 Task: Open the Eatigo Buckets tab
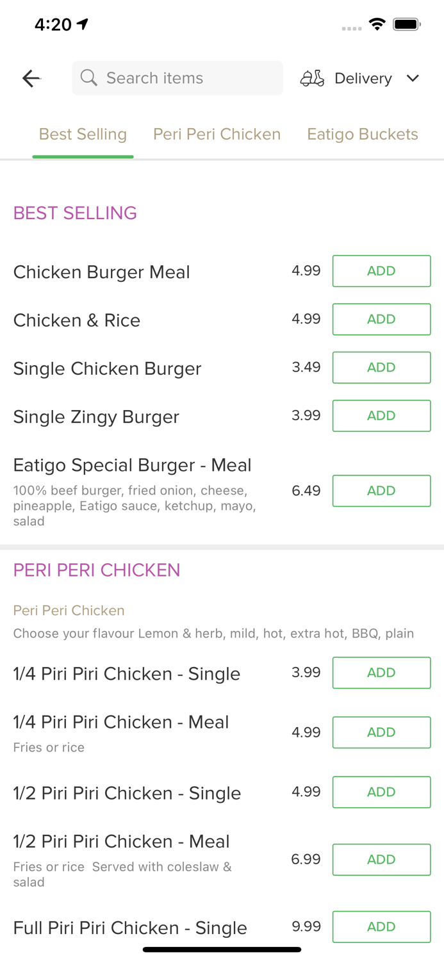363,135
